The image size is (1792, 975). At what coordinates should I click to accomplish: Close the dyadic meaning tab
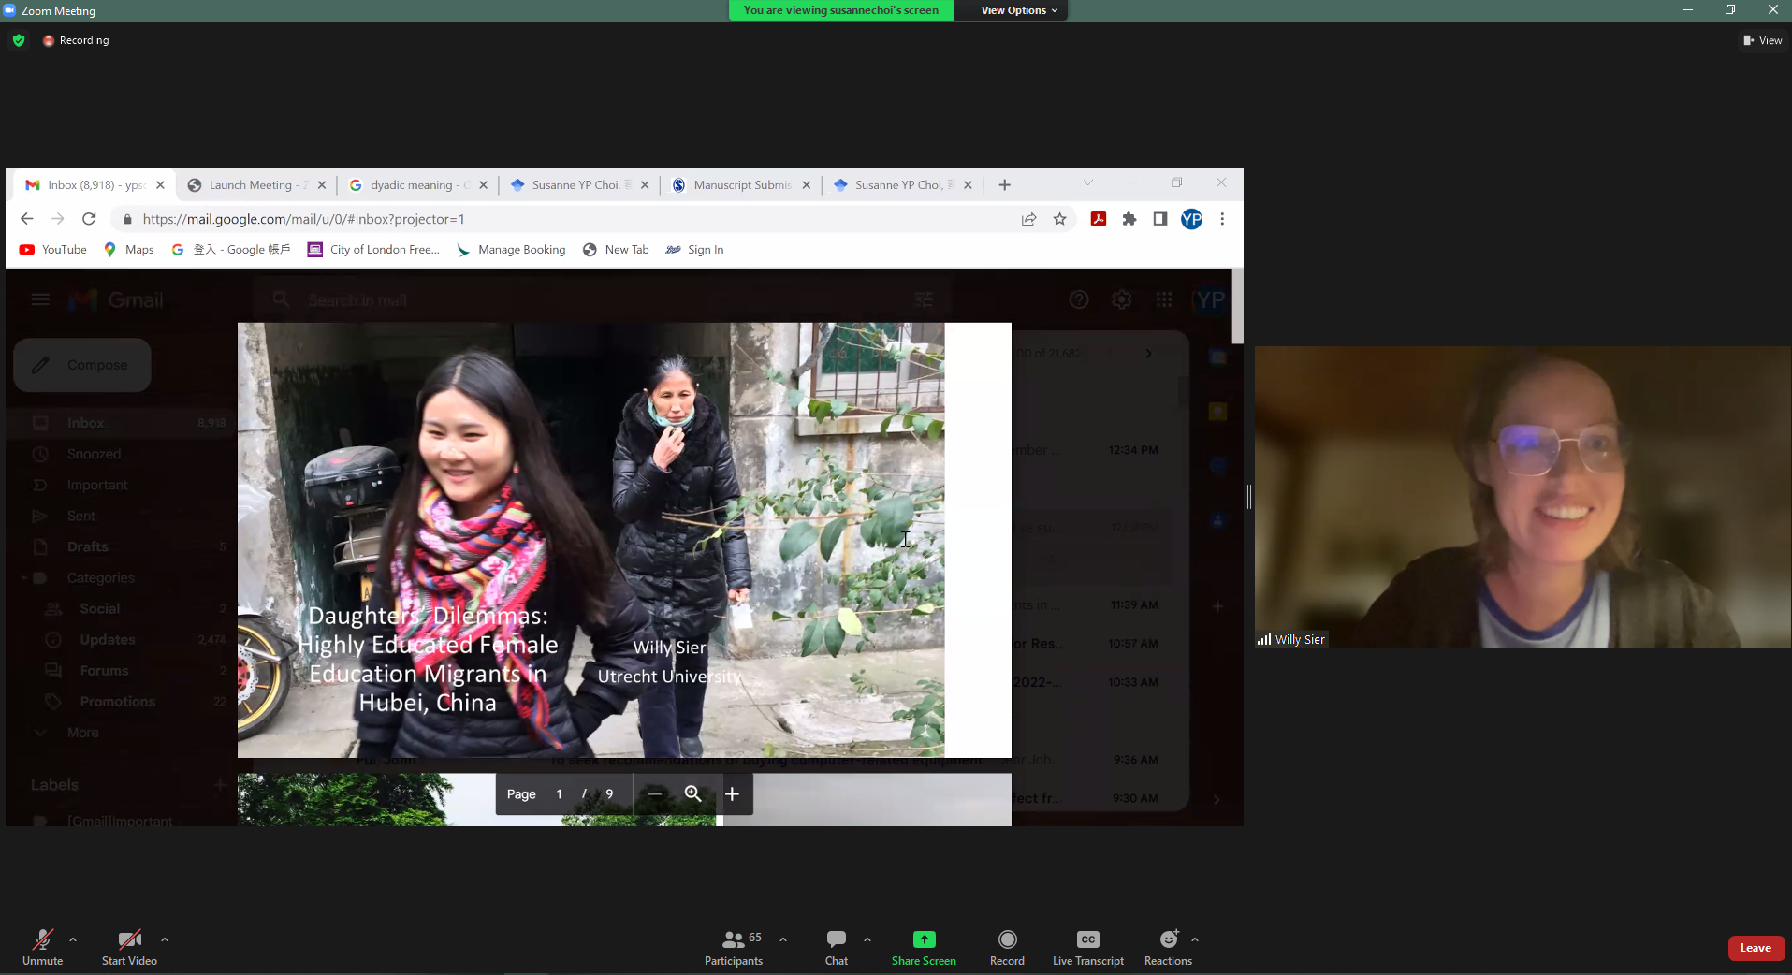[x=484, y=185]
